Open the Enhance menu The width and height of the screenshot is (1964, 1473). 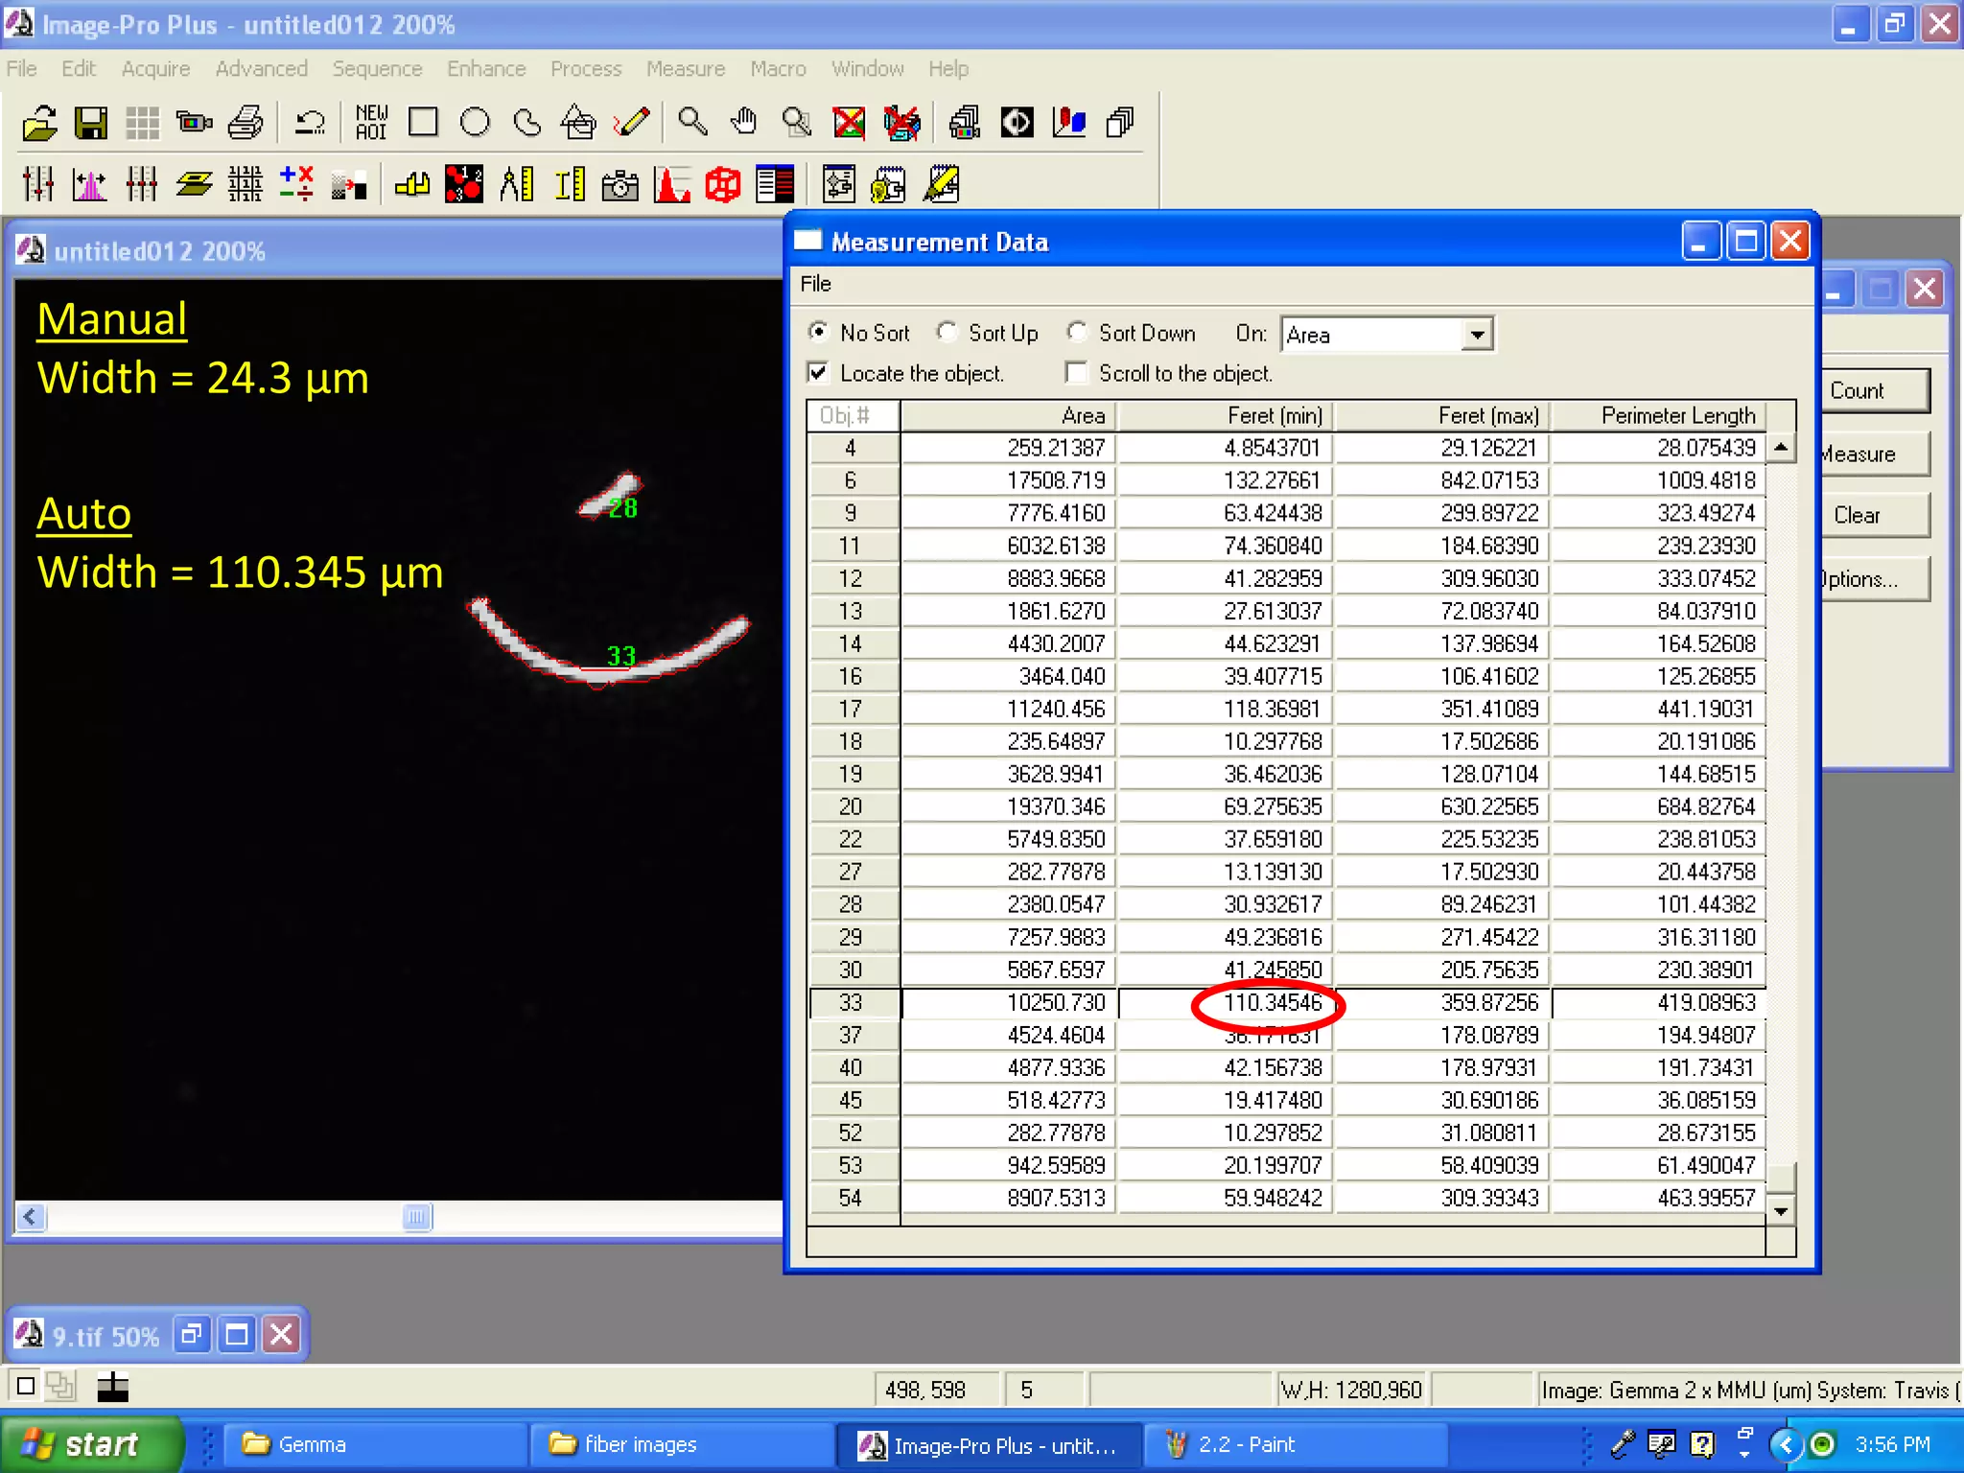pos(486,69)
